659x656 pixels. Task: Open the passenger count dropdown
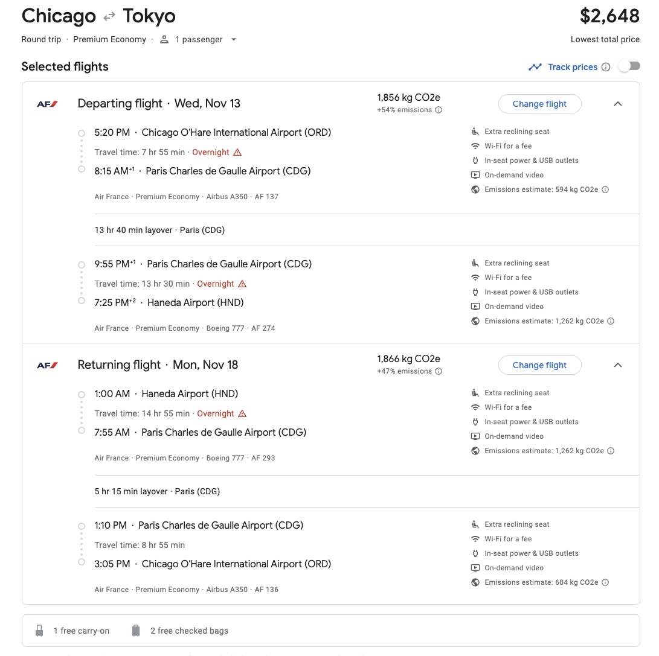coord(233,40)
